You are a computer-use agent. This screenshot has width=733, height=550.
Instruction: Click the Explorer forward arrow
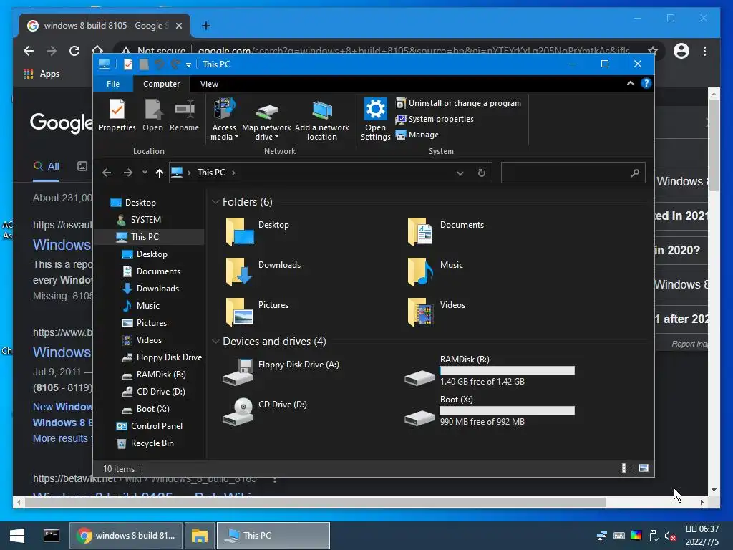pyautogui.click(x=127, y=173)
